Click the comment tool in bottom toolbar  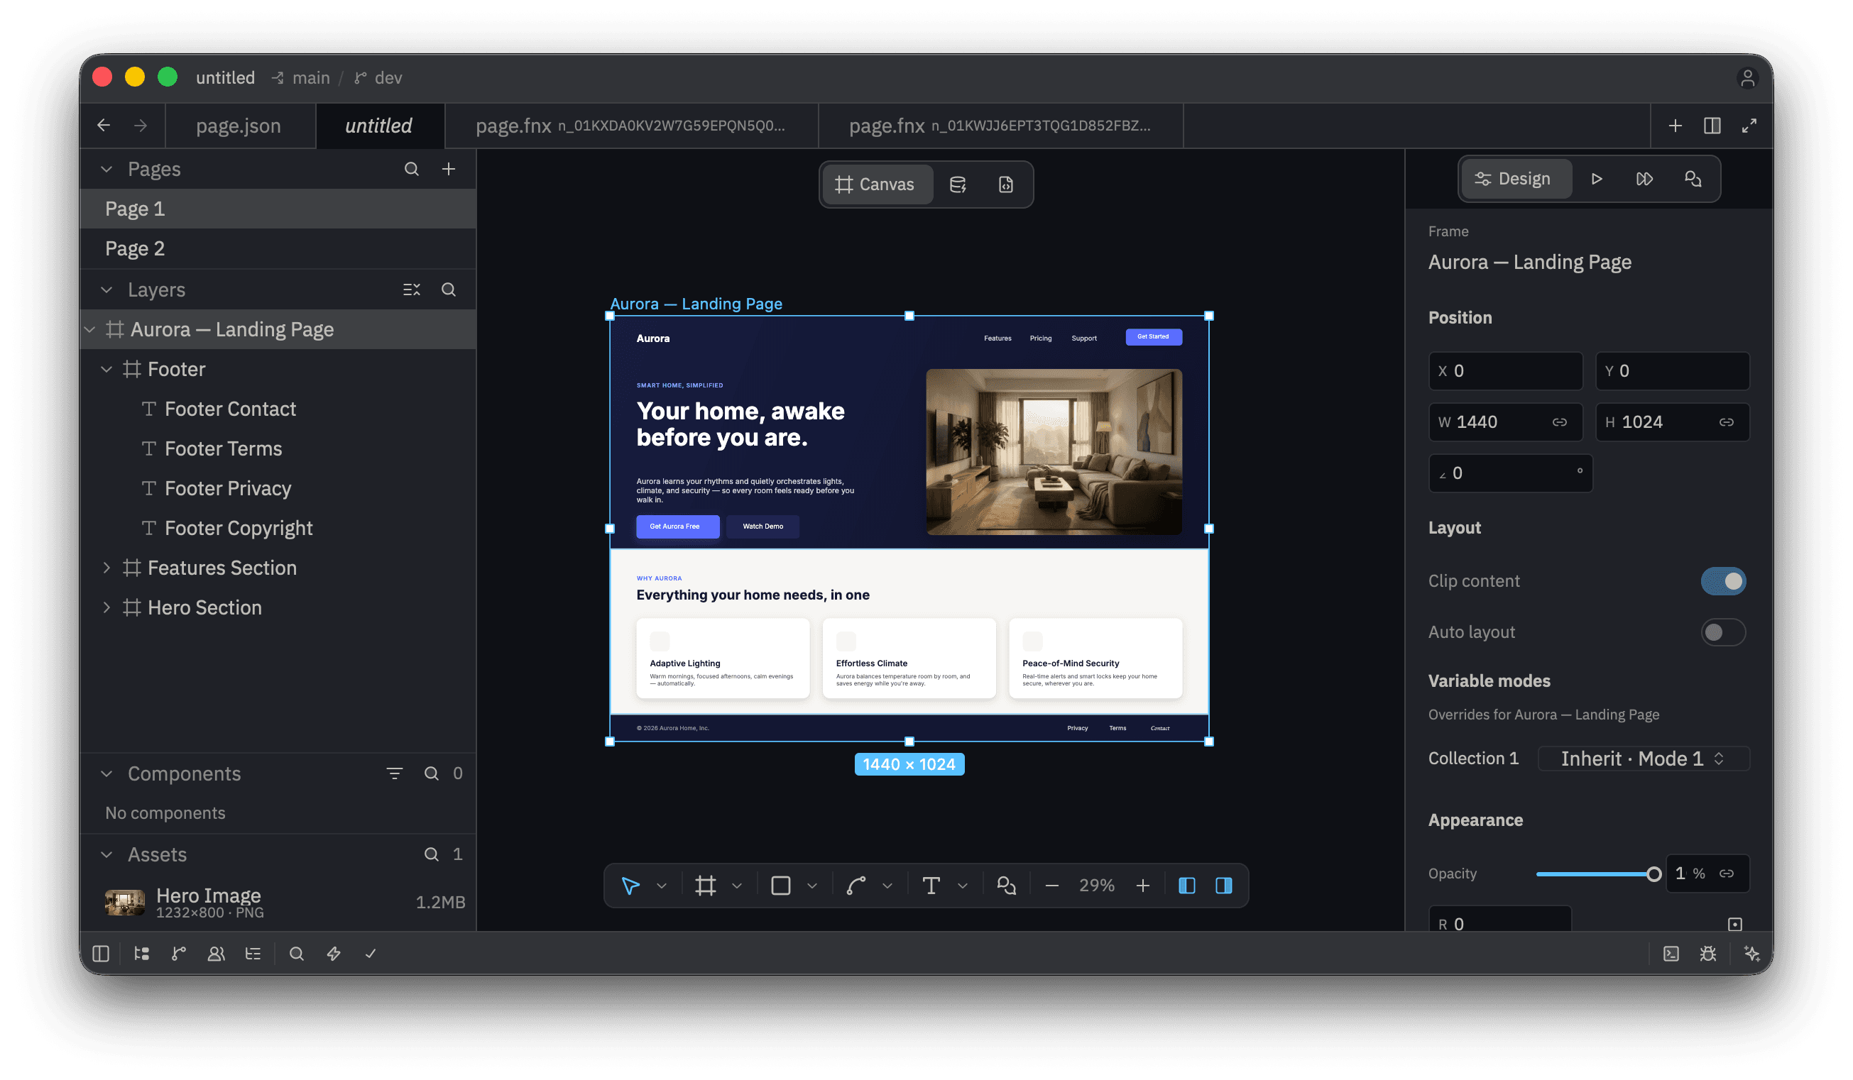tap(1006, 886)
